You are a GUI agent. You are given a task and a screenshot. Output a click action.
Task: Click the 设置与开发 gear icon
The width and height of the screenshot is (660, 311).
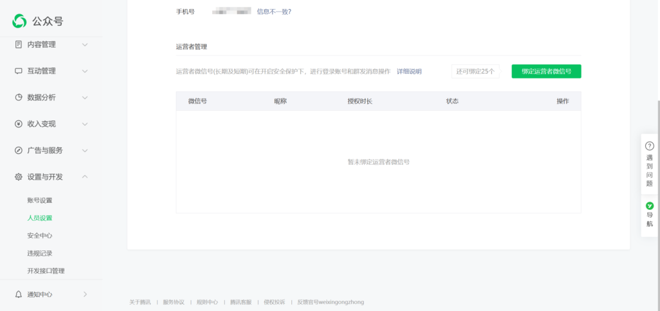[19, 176]
